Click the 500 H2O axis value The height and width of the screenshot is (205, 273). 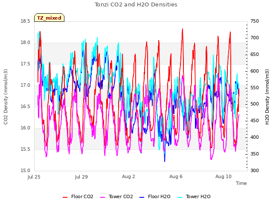(255, 104)
